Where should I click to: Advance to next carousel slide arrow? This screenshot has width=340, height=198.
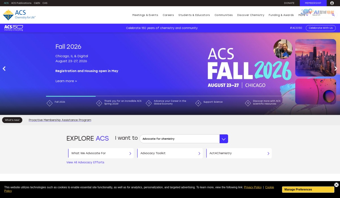336,69
